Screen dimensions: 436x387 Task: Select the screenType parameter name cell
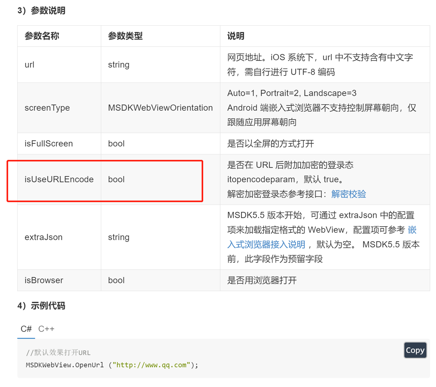click(x=47, y=108)
